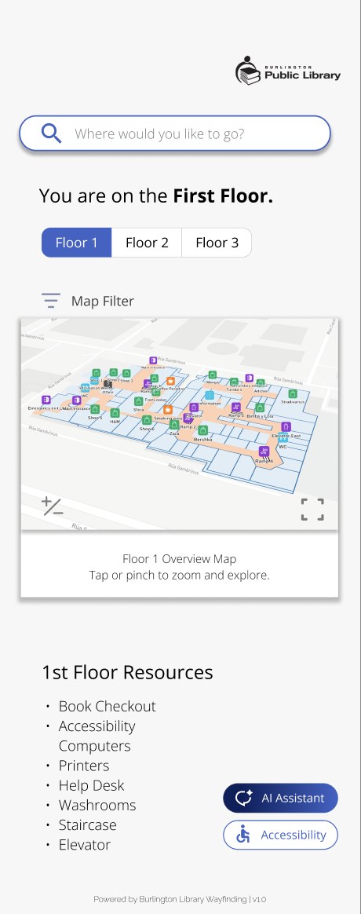This screenshot has height=914, width=361.
Task: Tap the H&M shop marker
Action: click(x=115, y=413)
